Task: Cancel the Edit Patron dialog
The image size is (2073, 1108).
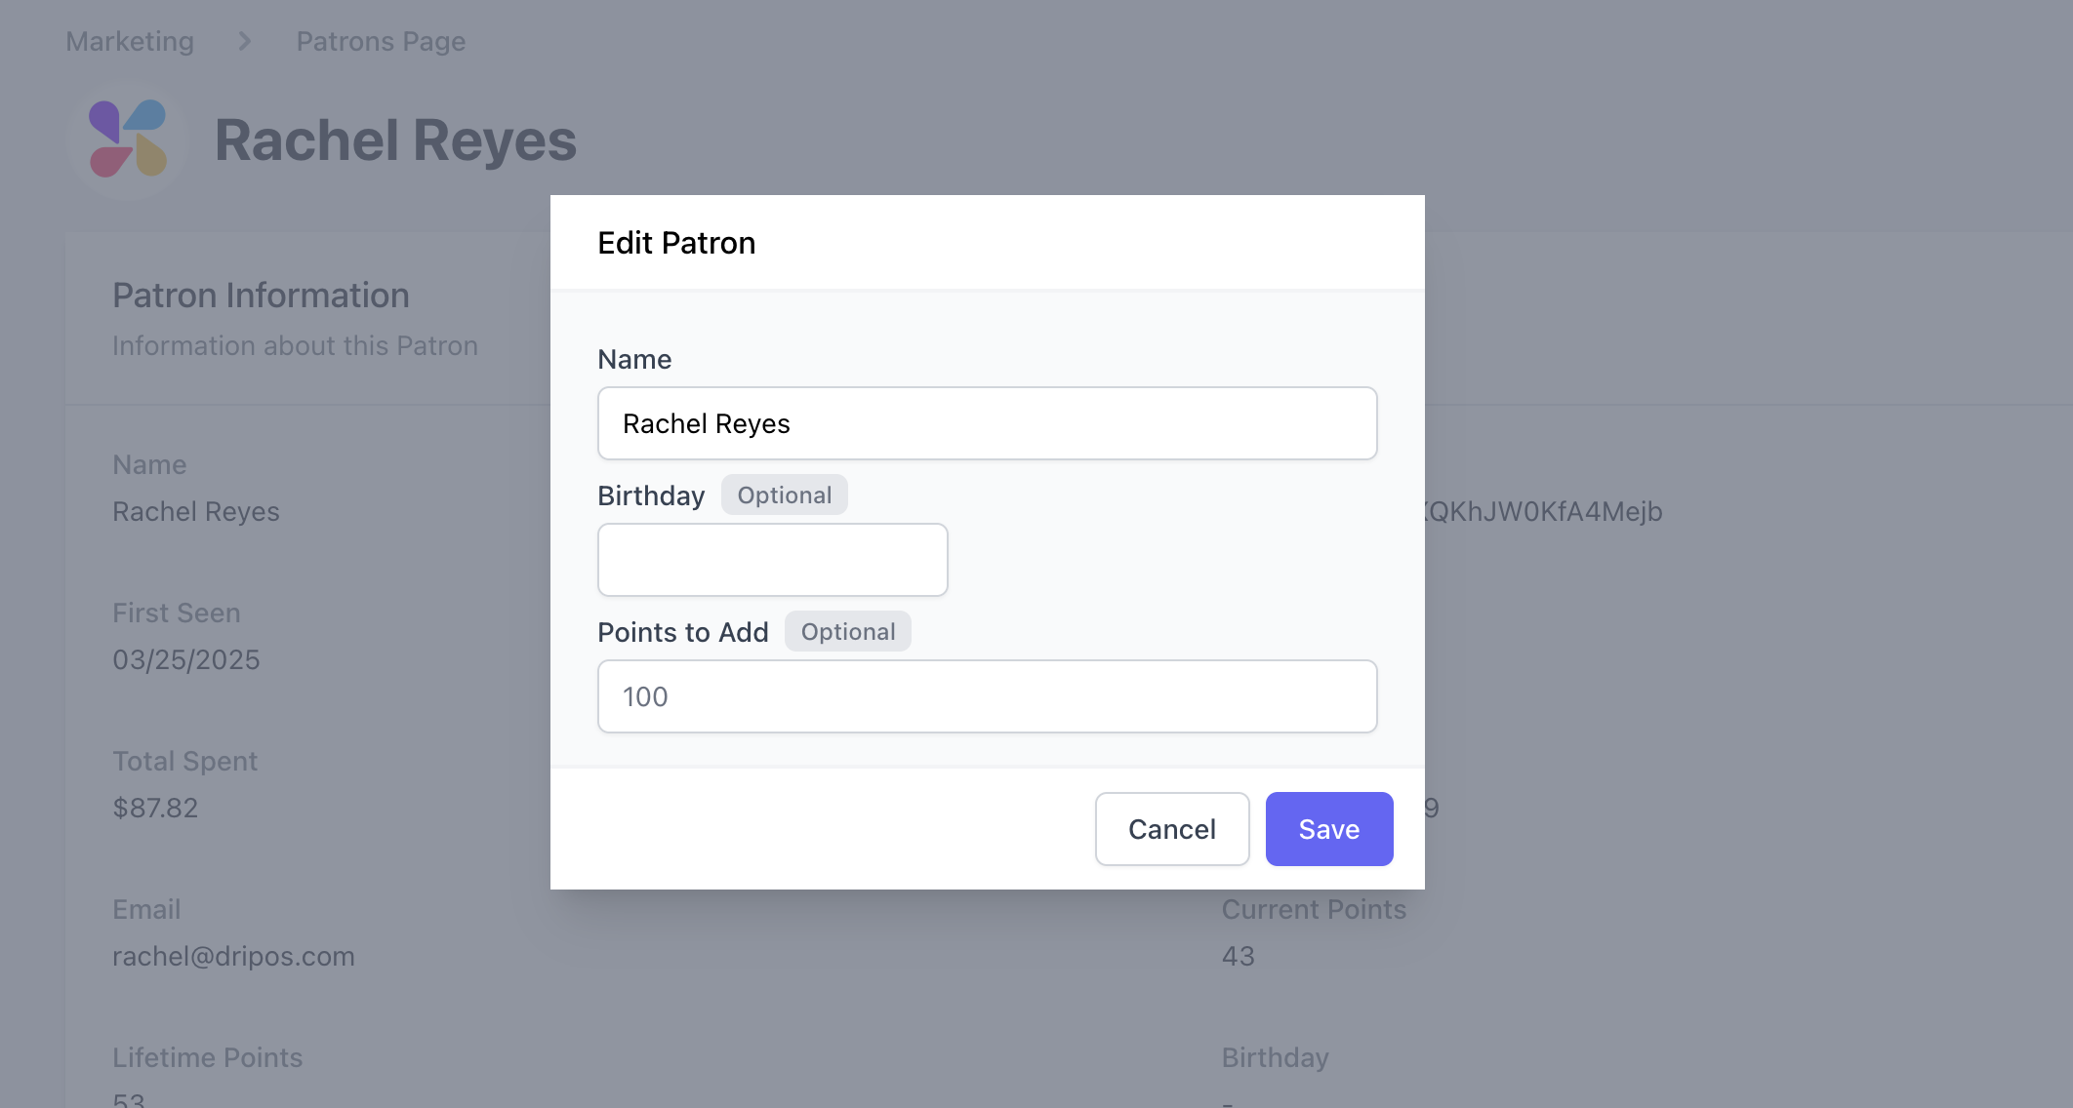Action: pyautogui.click(x=1171, y=829)
